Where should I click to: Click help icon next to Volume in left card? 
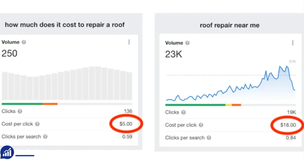click(24, 42)
